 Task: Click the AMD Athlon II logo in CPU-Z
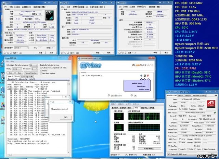coord(49,15)
